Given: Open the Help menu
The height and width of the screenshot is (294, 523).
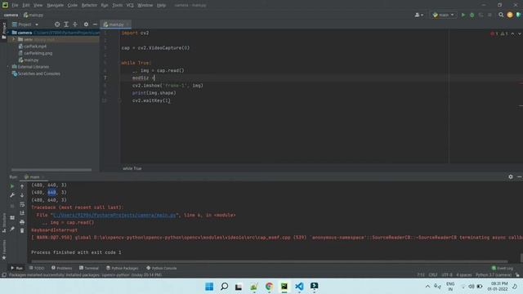Looking at the screenshot, I should pos(161,6).
